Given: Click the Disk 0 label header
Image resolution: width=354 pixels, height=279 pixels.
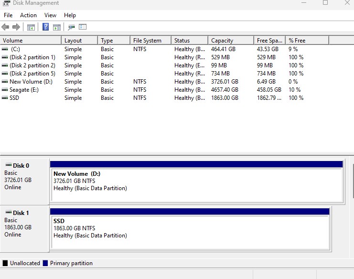Looking at the screenshot, I should (21, 166).
